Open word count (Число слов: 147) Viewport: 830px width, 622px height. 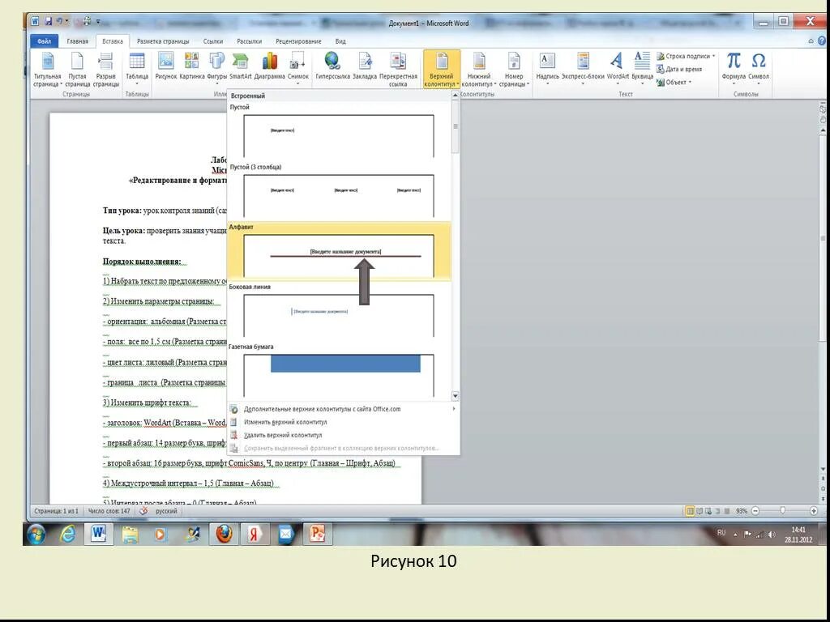click(109, 512)
